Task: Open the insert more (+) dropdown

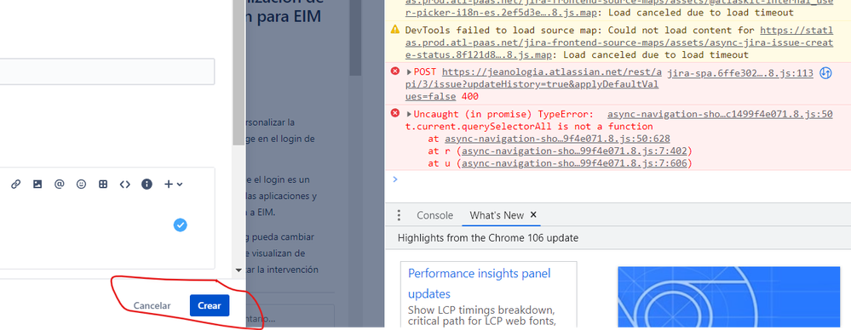Action: click(x=173, y=185)
